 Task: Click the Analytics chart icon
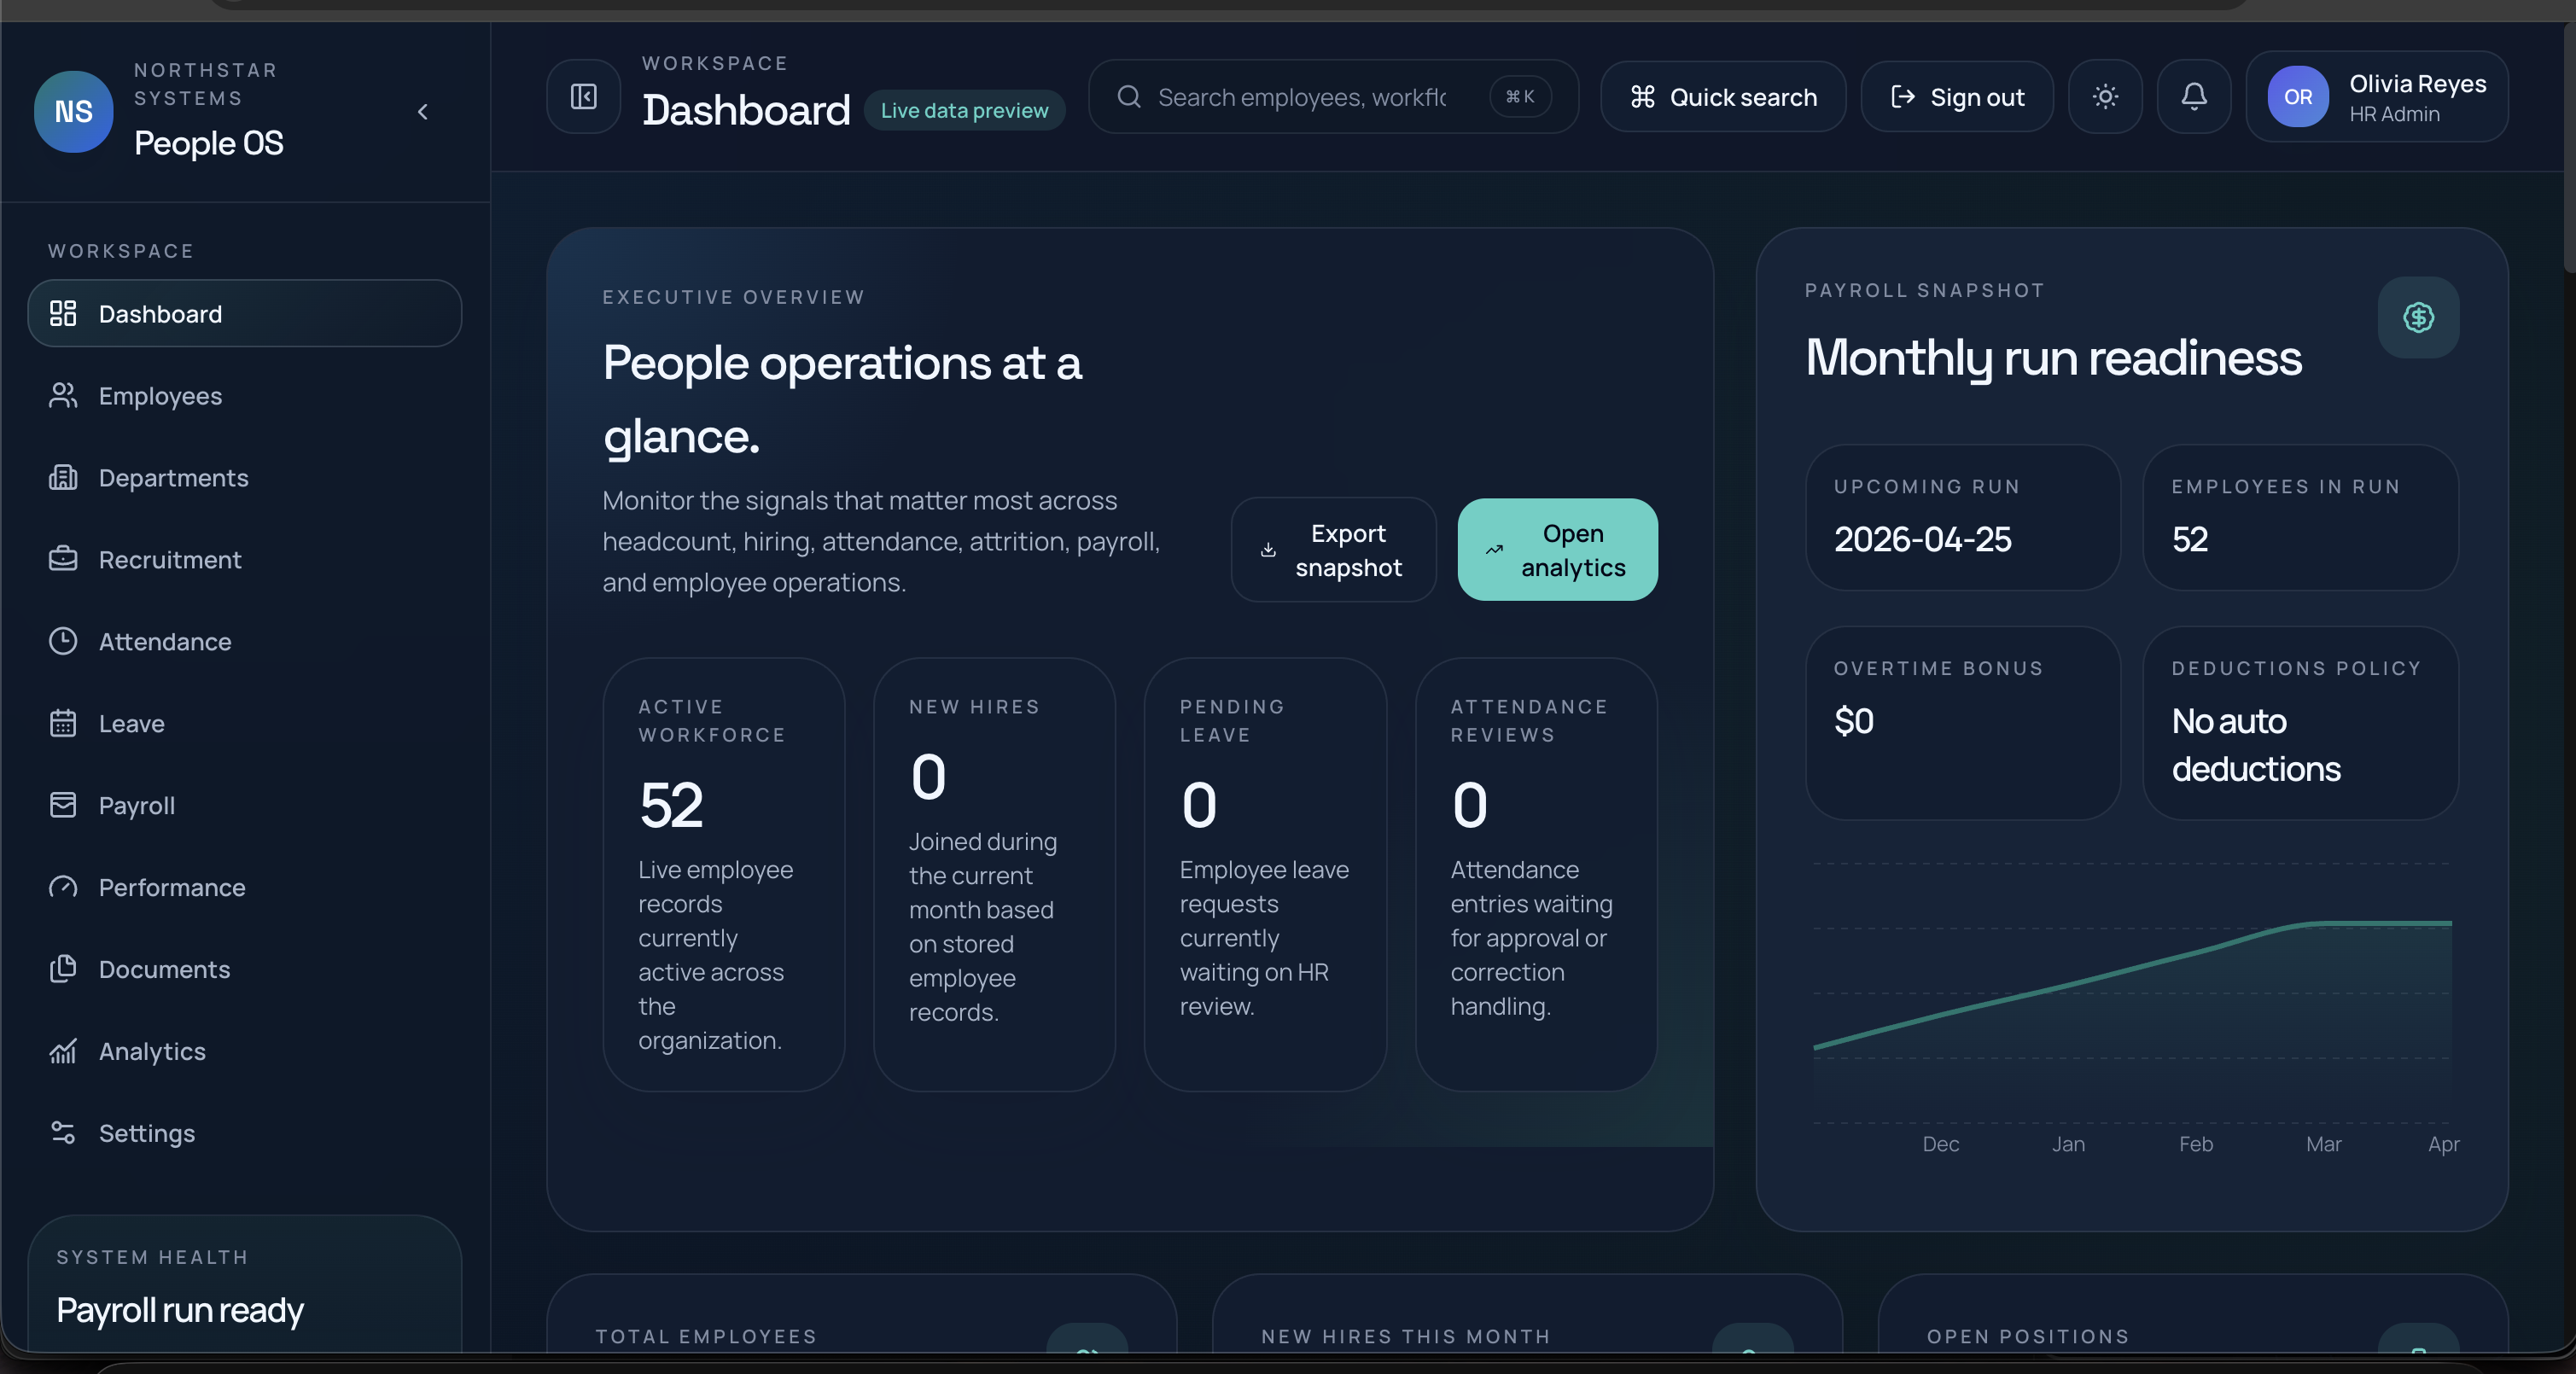click(63, 1051)
